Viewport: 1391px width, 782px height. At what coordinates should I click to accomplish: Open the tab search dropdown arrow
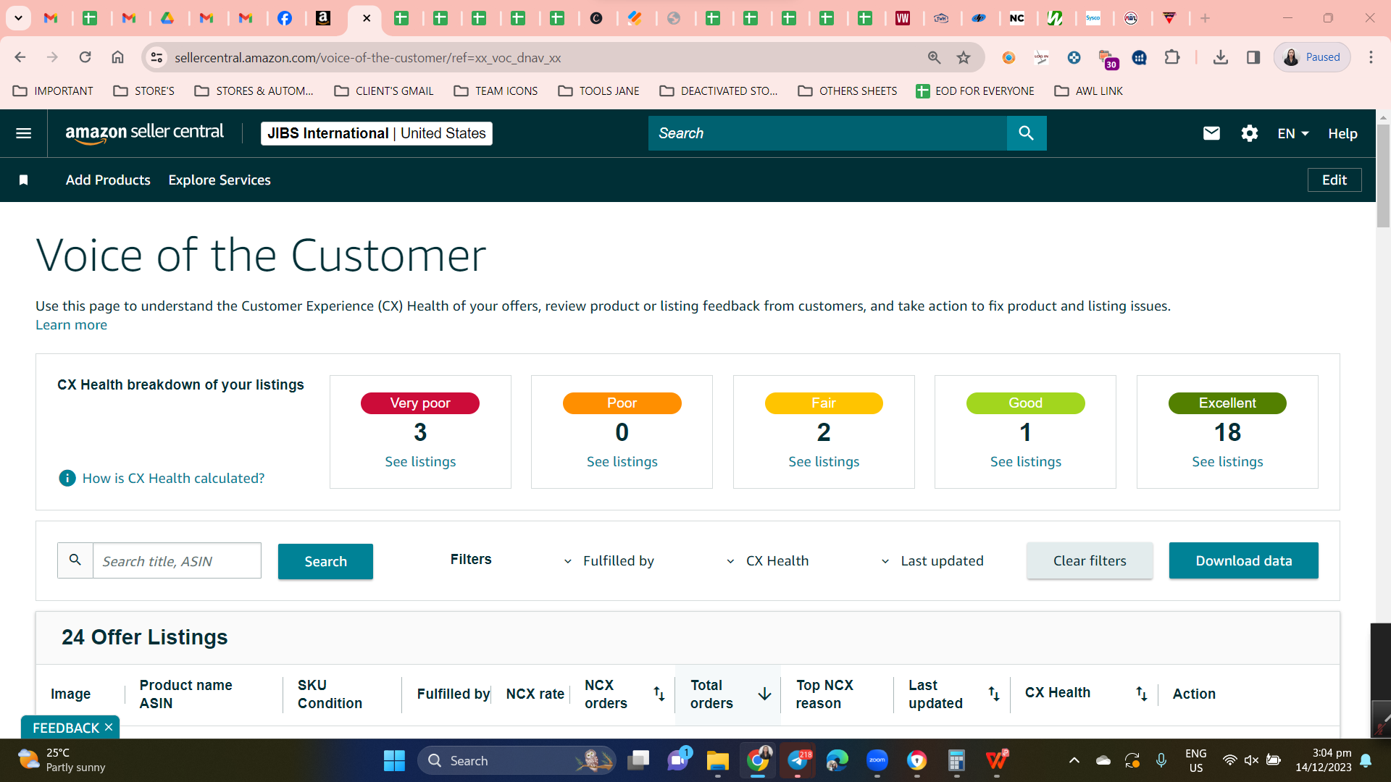point(18,18)
